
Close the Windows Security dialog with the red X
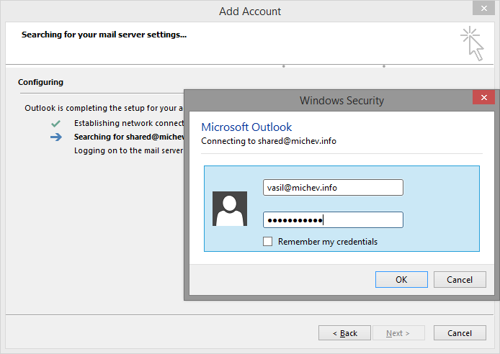483,99
